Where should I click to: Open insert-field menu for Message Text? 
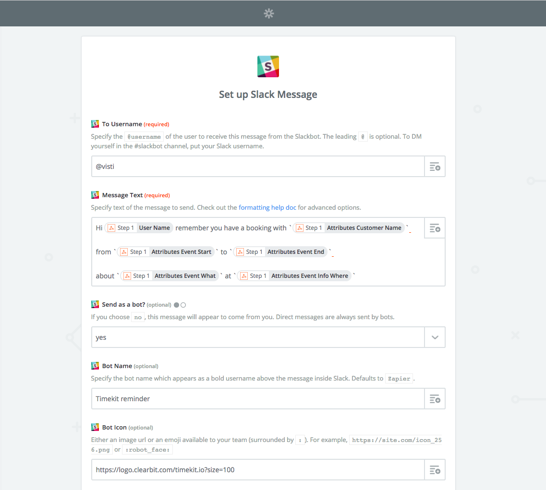435,228
